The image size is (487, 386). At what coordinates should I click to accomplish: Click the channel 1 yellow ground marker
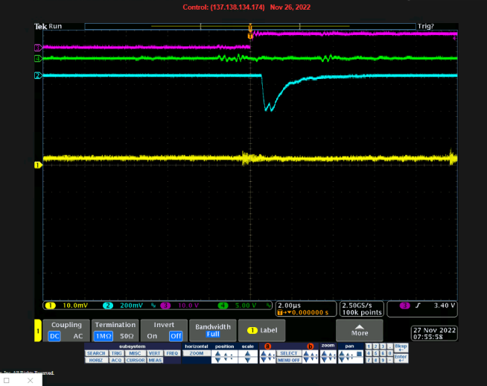tap(37, 164)
